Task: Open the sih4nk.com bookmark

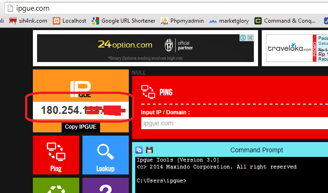Action: tap(28, 21)
